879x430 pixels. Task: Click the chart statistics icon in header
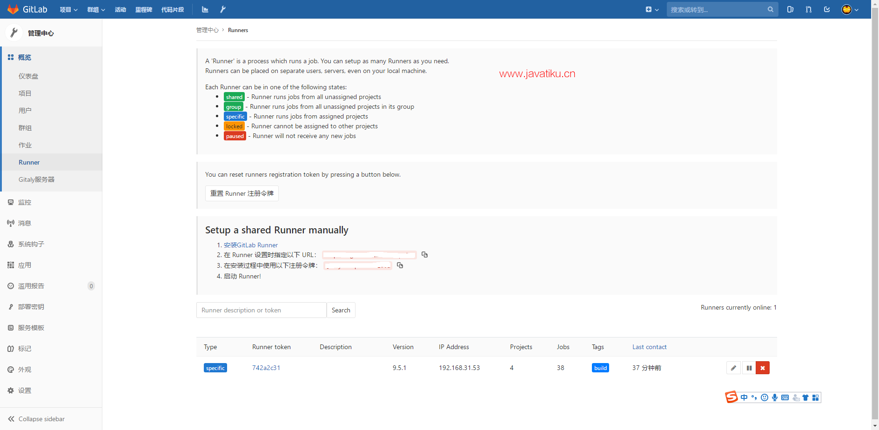205,9
